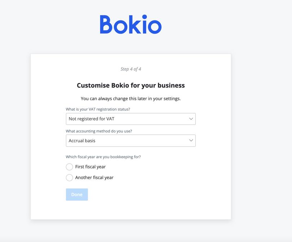Click the chevron on the accounting method dropdown

(191, 140)
